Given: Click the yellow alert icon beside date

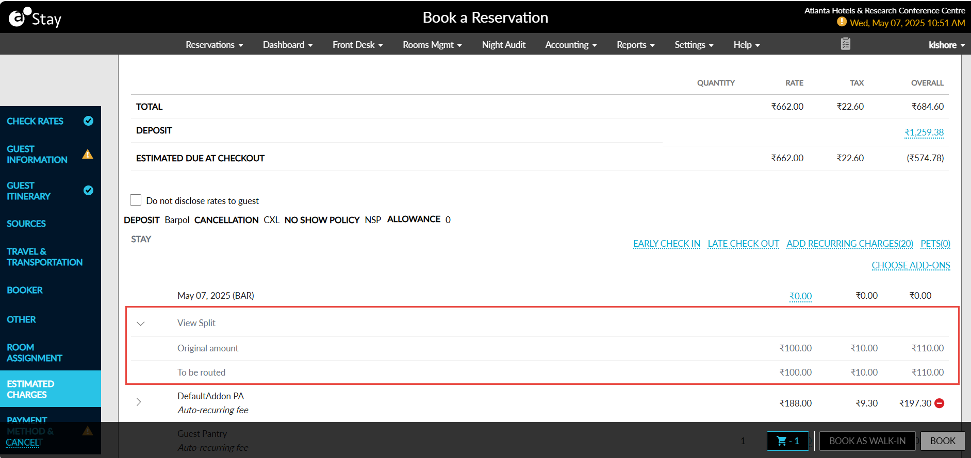Looking at the screenshot, I should click(x=842, y=22).
